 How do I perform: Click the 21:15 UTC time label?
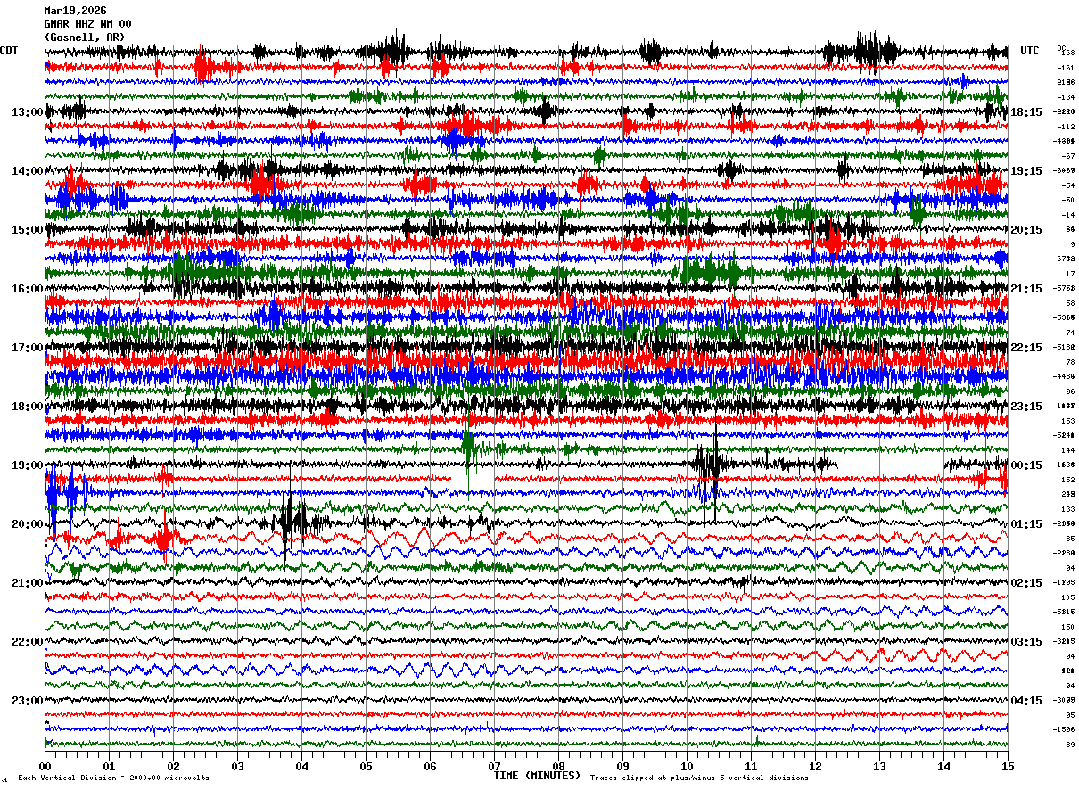[1026, 289]
